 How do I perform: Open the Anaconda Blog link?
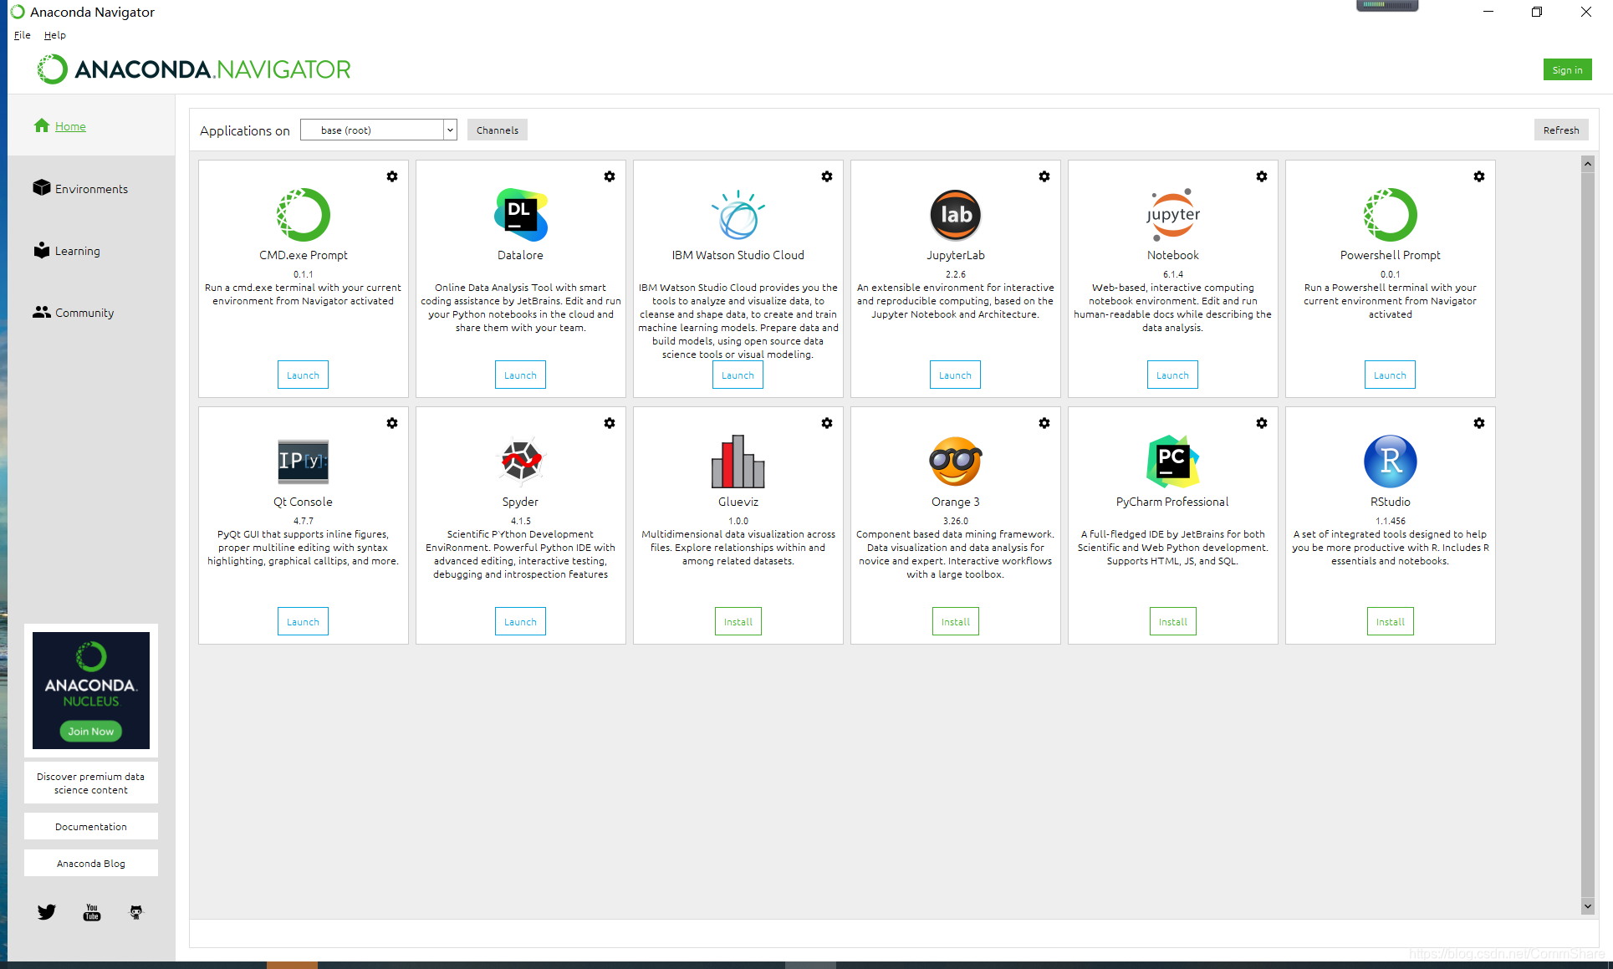pos(91,864)
